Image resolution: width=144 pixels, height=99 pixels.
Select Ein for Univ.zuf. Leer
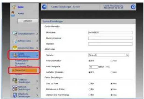(89, 84)
